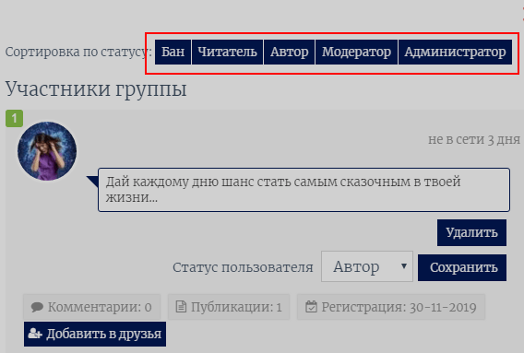The height and width of the screenshot is (353, 524).
Task: Click the Публикации: 1 badge
Action: (229, 307)
